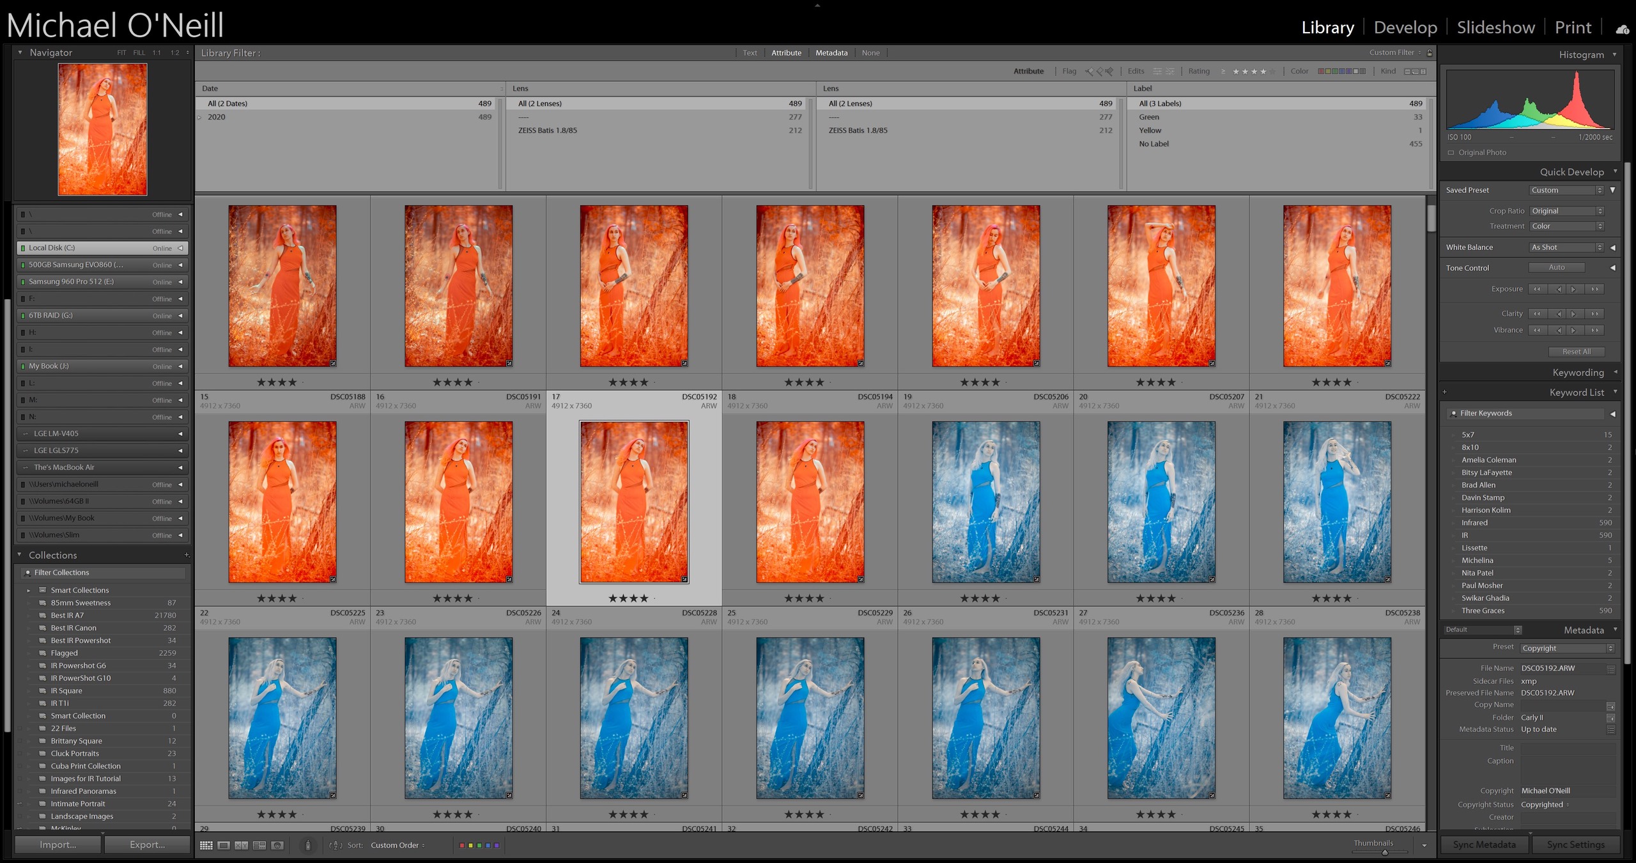Screen dimensions: 1636x863
Task: Filter by unedited photos icon
Action: [x=1170, y=71]
